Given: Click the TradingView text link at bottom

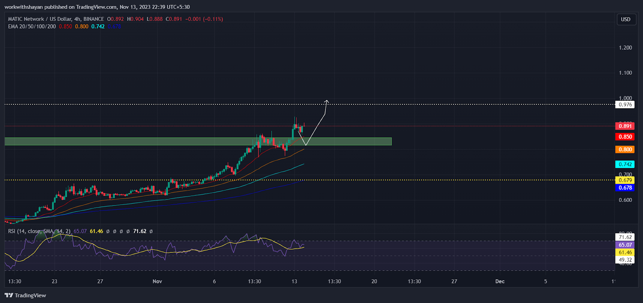Looking at the screenshot, I should coord(30,295).
